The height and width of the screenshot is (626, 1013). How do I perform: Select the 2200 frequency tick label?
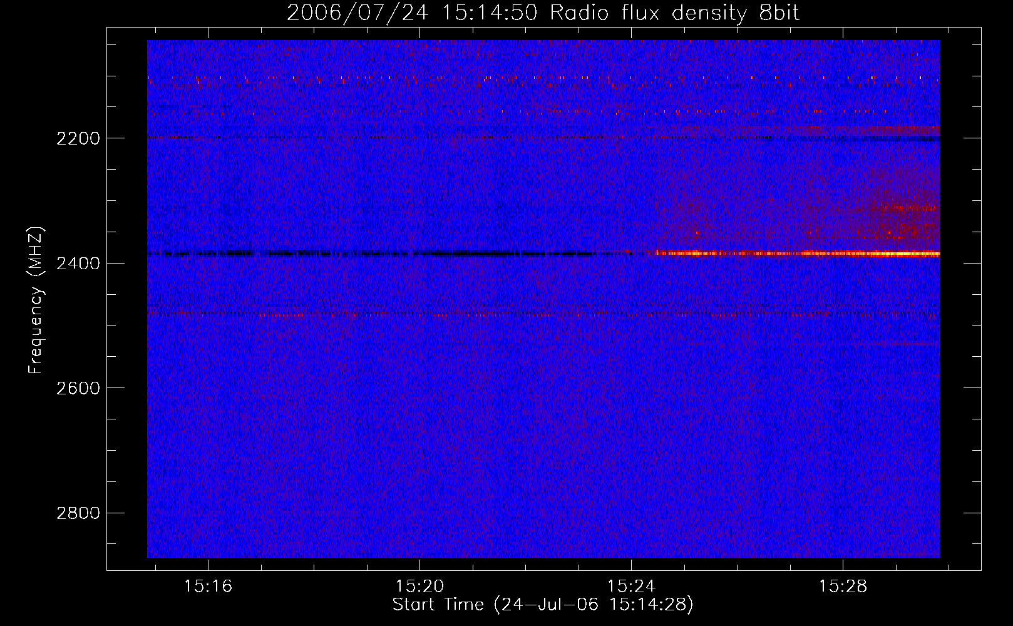(78, 138)
